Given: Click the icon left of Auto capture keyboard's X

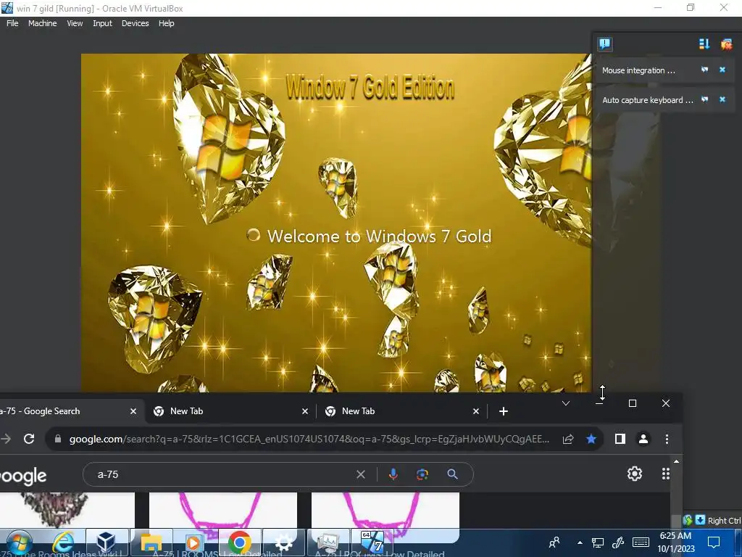Looking at the screenshot, I should click(x=704, y=99).
